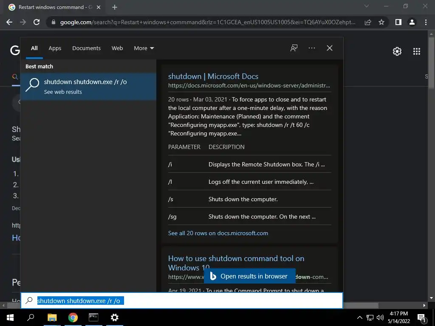The width and height of the screenshot is (435, 326).
Task: Click the Chrome back arrow
Action: pos(9,22)
